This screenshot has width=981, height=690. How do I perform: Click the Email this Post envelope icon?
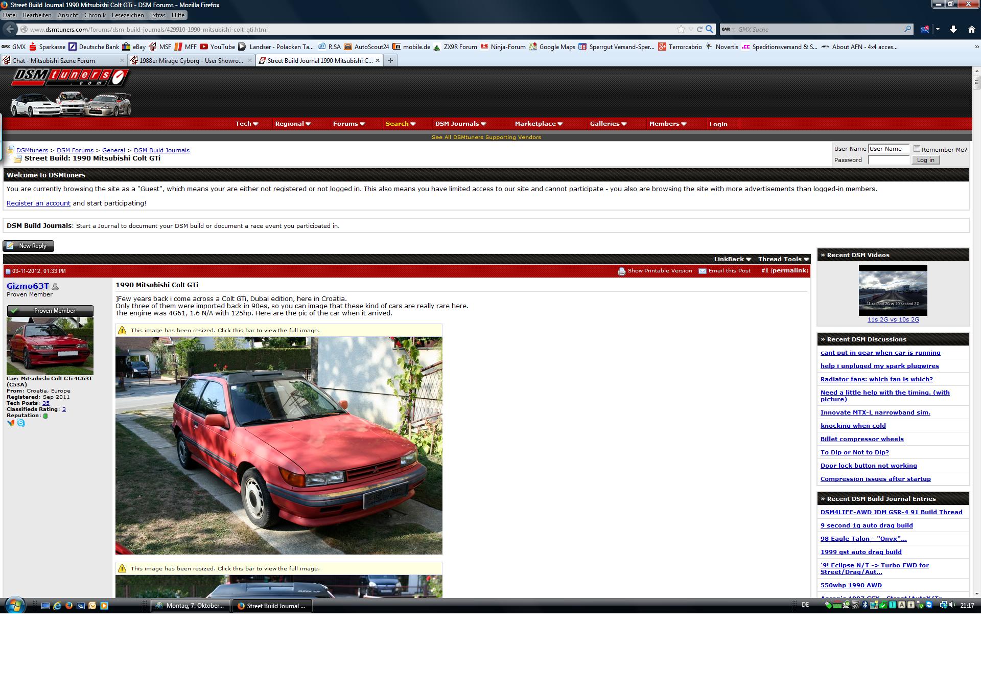coord(703,271)
